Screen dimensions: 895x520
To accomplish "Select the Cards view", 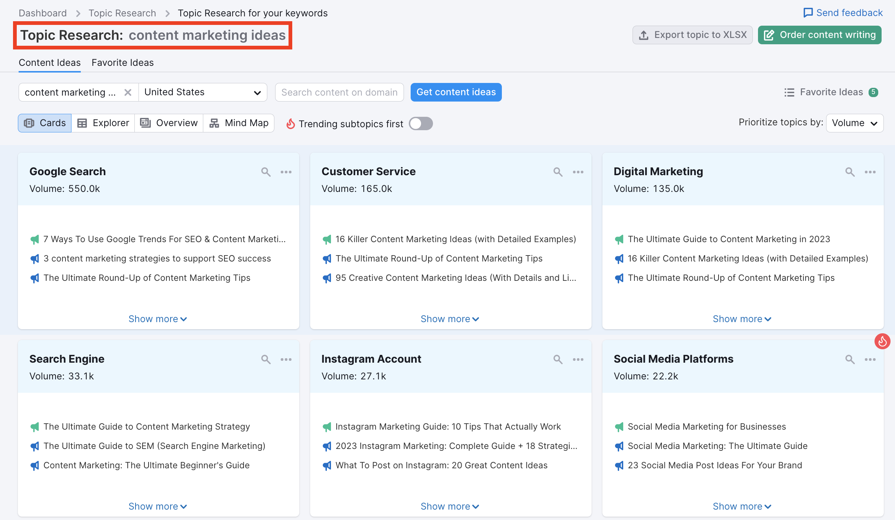I will click(45, 123).
